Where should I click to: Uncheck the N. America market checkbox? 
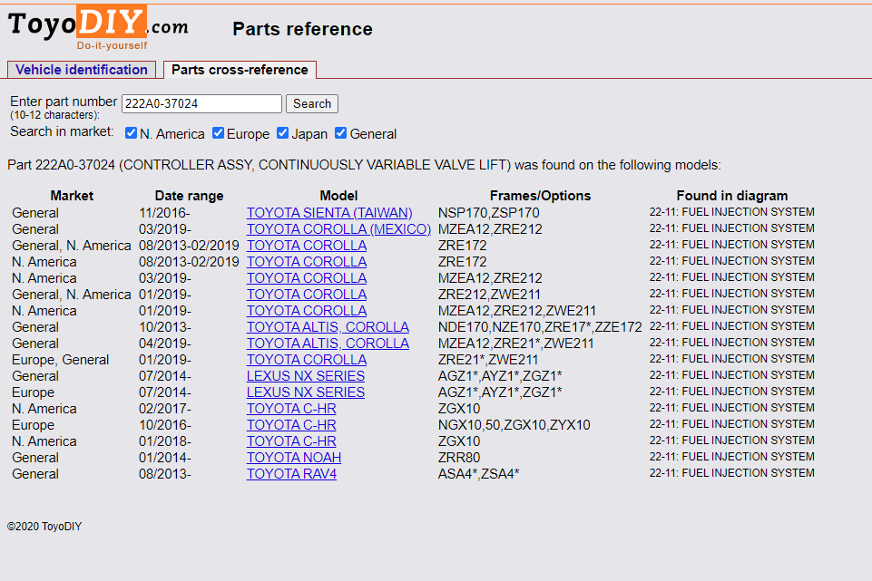point(132,133)
